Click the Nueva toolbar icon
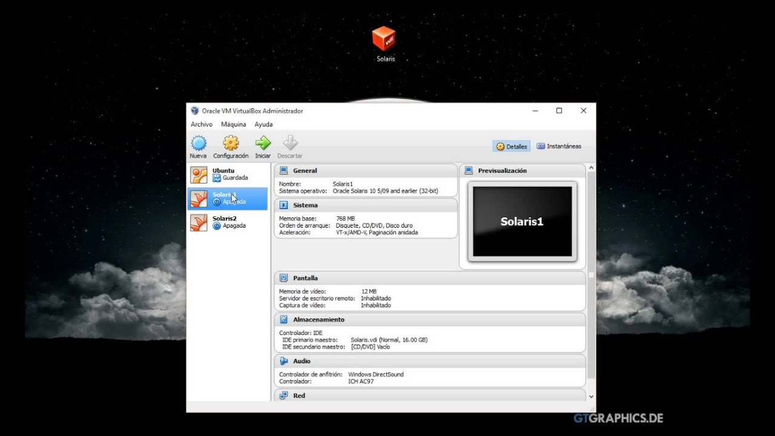This screenshot has width=775, height=436. tap(199, 144)
